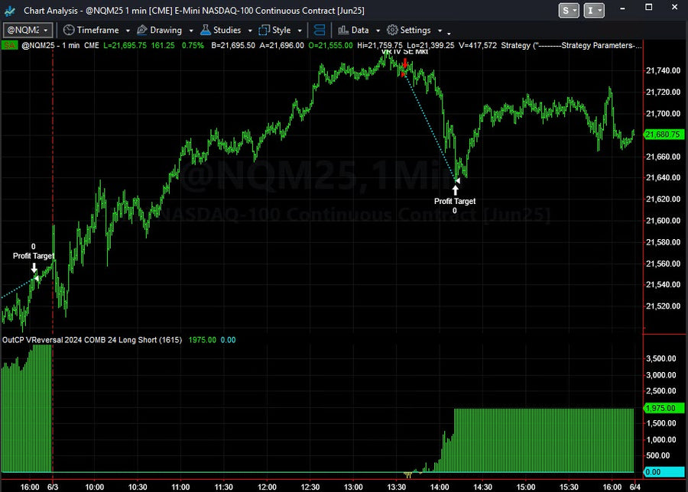Click the Settings gear icon
This screenshot has width=688, height=492.
(392, 31)
